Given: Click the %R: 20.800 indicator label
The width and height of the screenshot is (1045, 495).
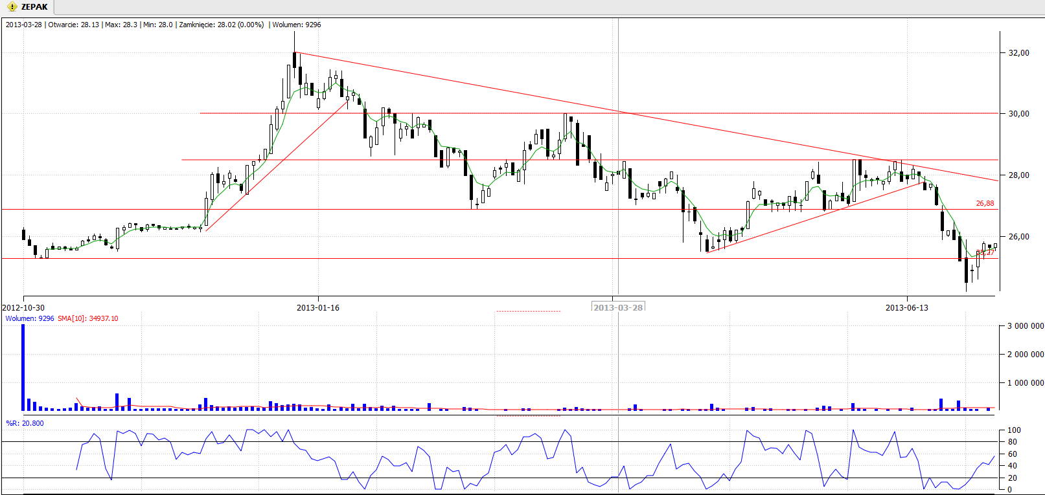Looking at the screenshot, I should [25, 423].
